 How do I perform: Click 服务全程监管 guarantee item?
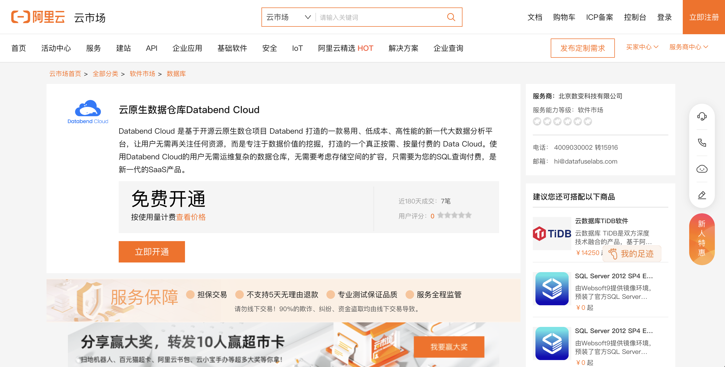[434, 295]
